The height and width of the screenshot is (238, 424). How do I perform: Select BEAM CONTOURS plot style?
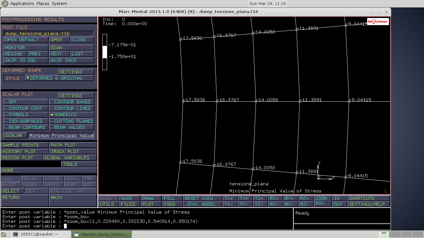click(26, 127)
